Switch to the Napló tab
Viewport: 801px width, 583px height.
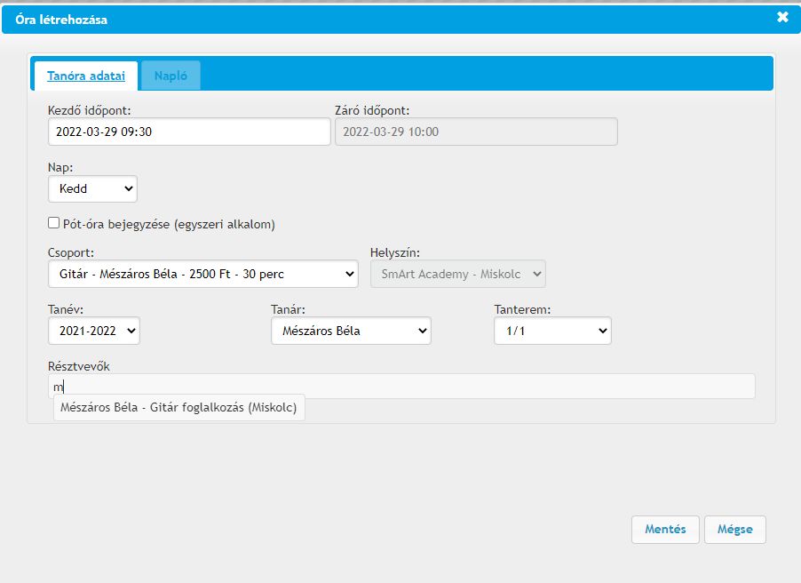click(171, 76)
